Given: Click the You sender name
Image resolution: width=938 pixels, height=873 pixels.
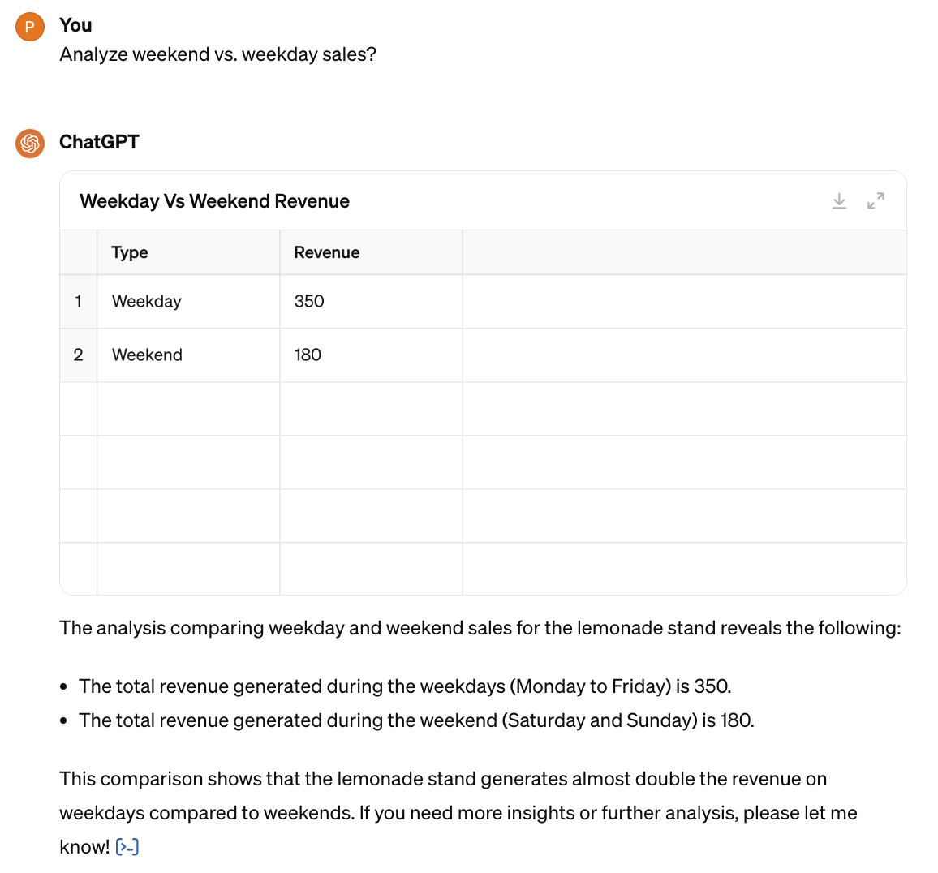Looking at the screenshot, I should point(75,25).
